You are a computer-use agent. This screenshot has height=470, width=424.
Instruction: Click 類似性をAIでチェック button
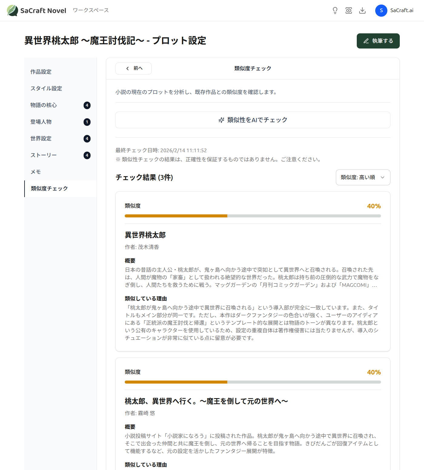coord(253,120)
